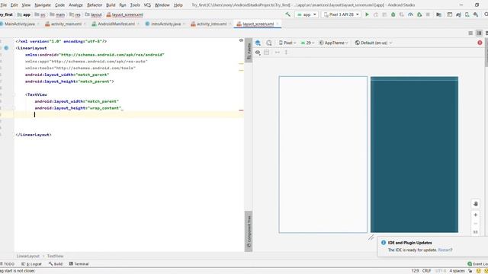Click the code inspection eye icon

[241, 40]
